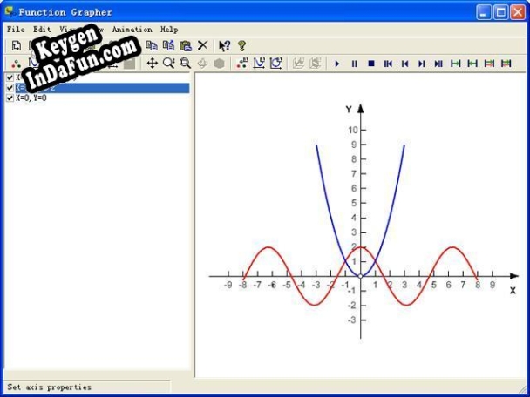Click the first grayed-out chart icon before Play
The image size is (530, 397).
pos(298,64)
